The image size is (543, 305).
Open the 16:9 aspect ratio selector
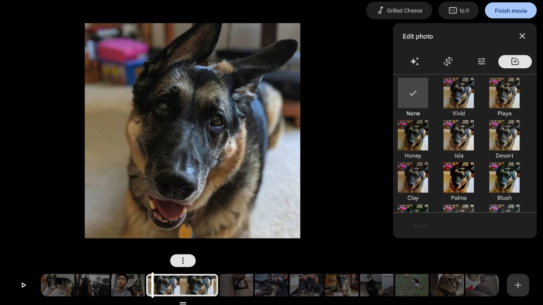[x=458, y=10]
